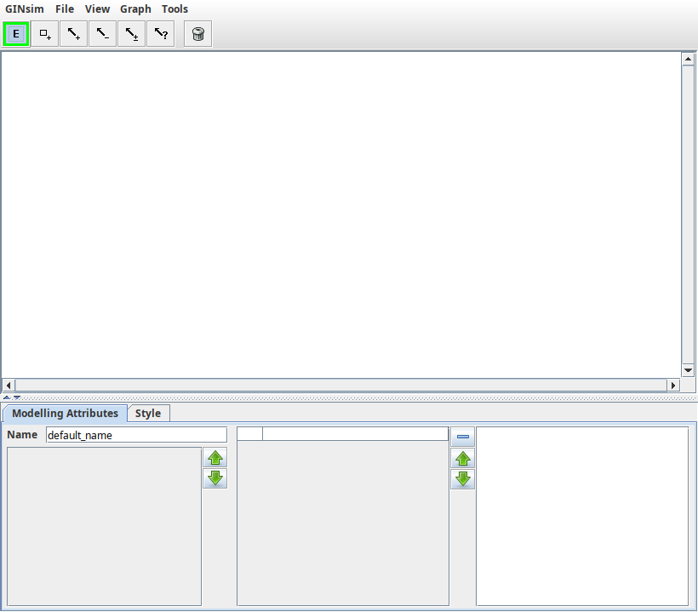698x612 pixels.
Task: Expand the View menu
Action: (x=97, y=9)
